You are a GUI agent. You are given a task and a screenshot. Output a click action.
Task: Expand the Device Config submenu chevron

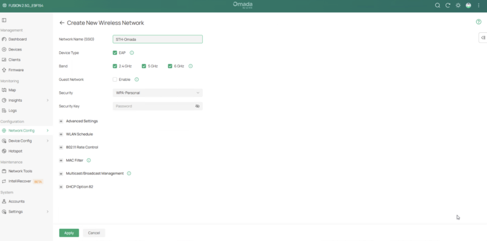47,141
